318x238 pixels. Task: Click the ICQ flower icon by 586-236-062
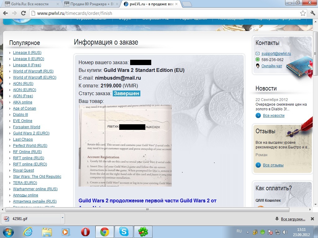click(257, 59)
